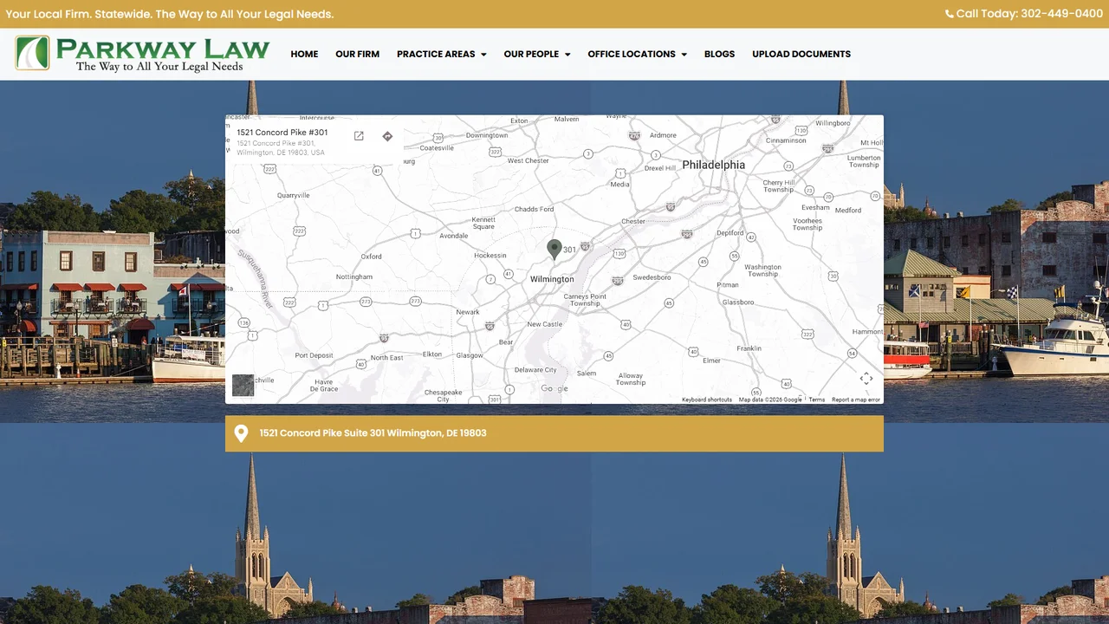Click Downingtown label on map
The width and height of the screenshot is (1109, 624).
click(487, 135)
